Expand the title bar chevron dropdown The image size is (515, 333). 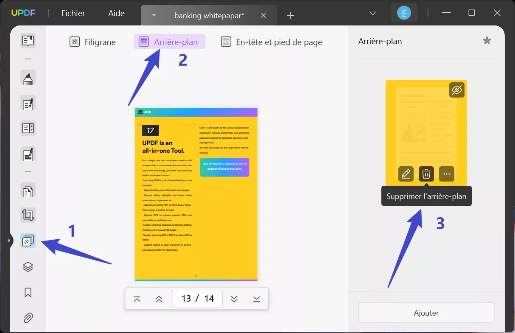pyautogui.click(x=373, y=13)
